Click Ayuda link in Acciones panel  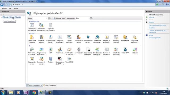[151, 35]
